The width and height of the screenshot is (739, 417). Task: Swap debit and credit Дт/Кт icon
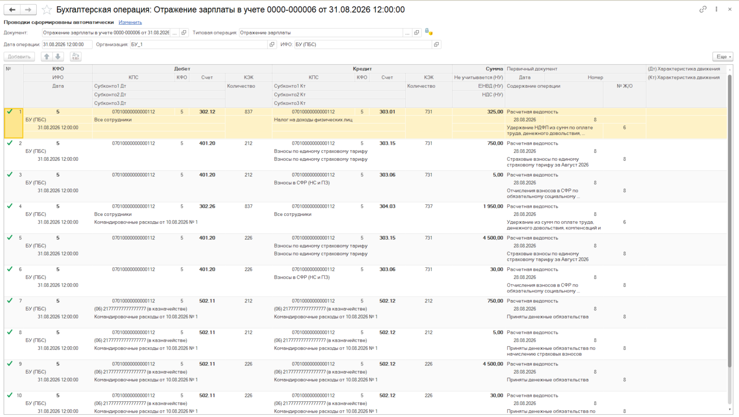coord(76,56)
